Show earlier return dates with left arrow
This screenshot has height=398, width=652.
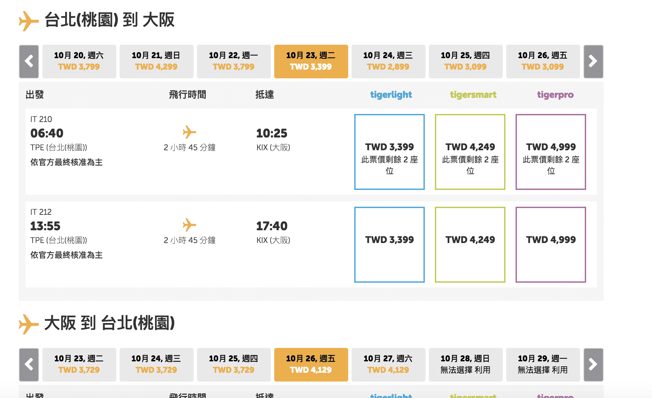point(29,365)
